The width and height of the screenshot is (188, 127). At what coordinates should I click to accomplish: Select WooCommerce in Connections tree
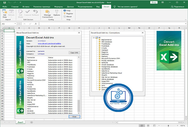107,83
